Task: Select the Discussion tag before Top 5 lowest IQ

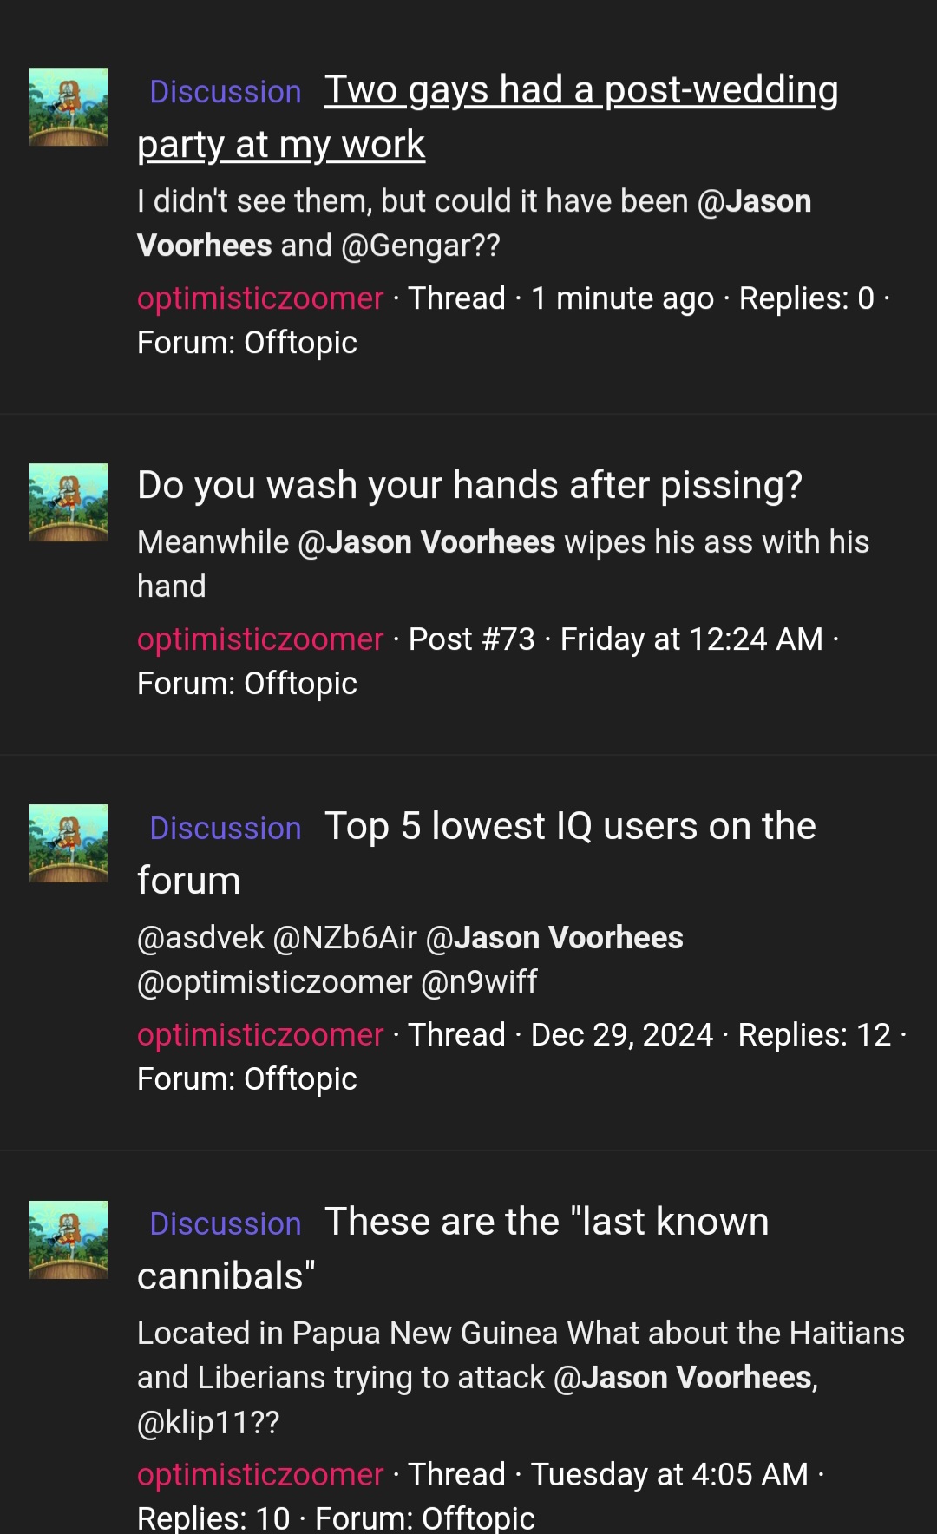Action: (226, 829)
